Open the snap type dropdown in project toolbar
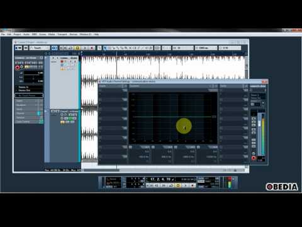Screen dimensions: 302x227 click(x=182, y=48)
